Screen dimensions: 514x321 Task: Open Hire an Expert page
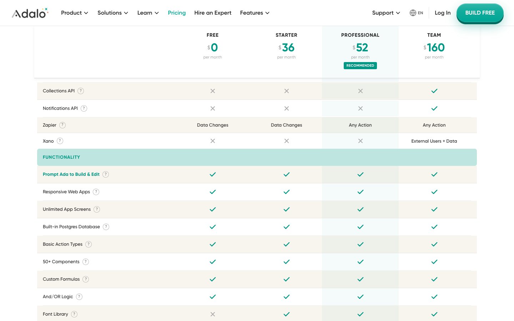(213, 13)
